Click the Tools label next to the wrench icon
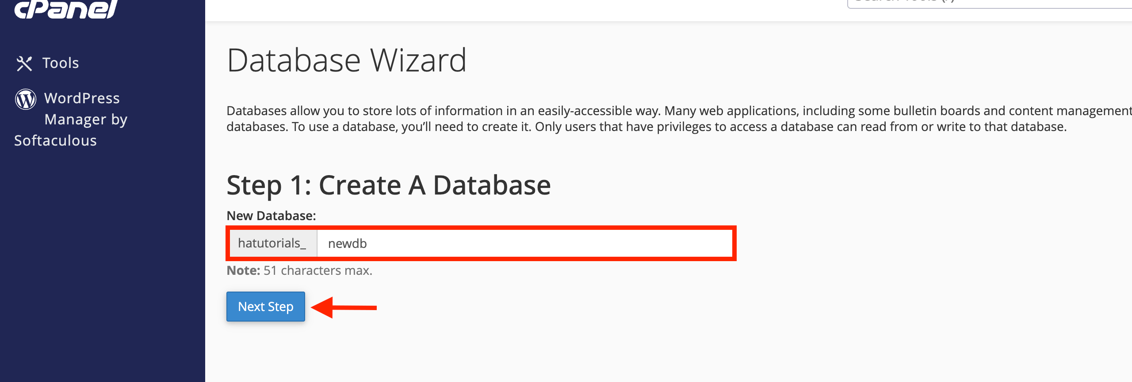 60,63
